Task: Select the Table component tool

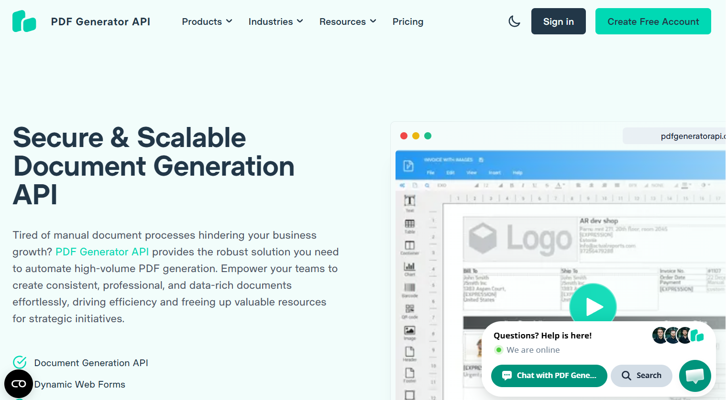Action: coord(409,223)
